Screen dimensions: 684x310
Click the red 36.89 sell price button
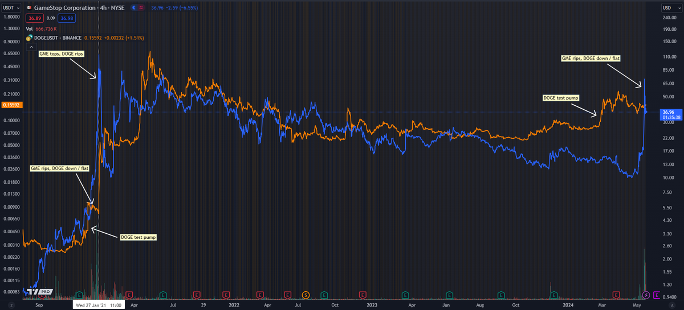pos(36,19)
